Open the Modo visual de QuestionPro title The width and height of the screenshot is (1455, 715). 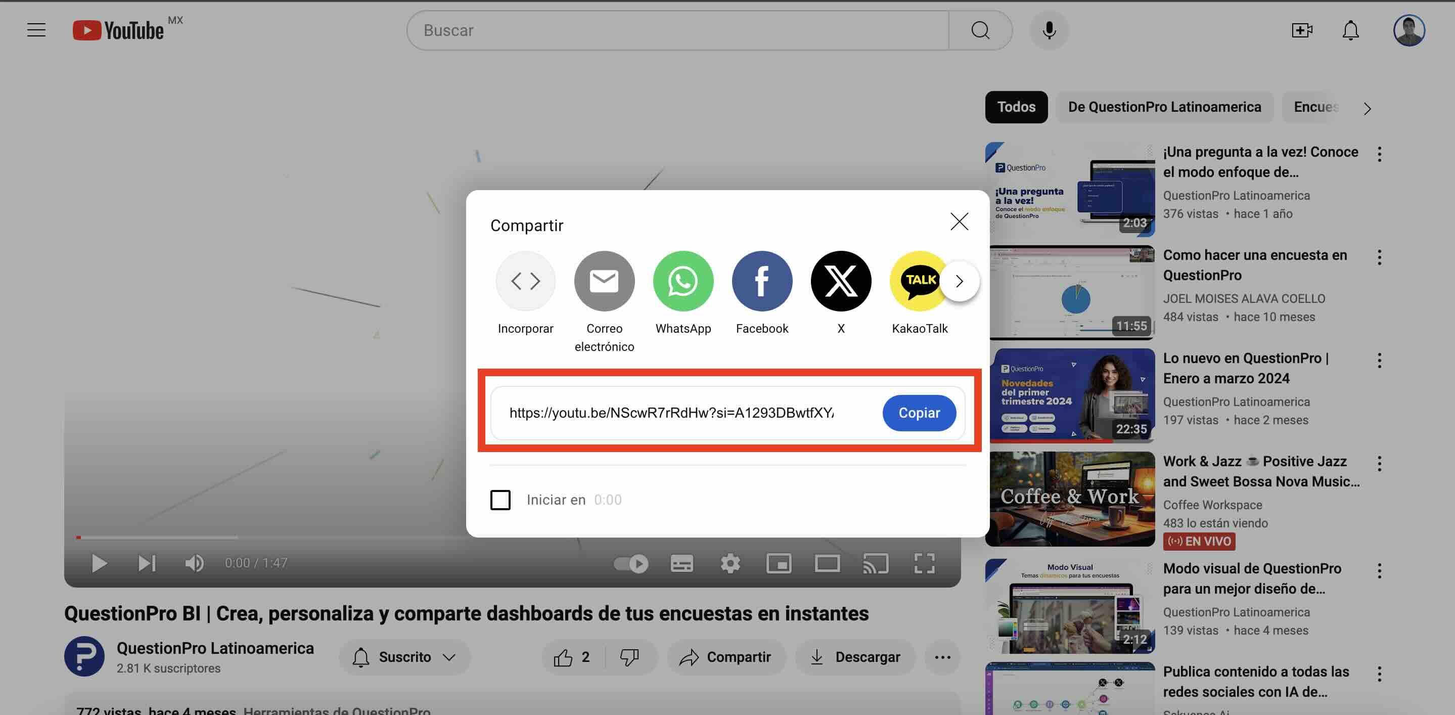click(1252, 578)
